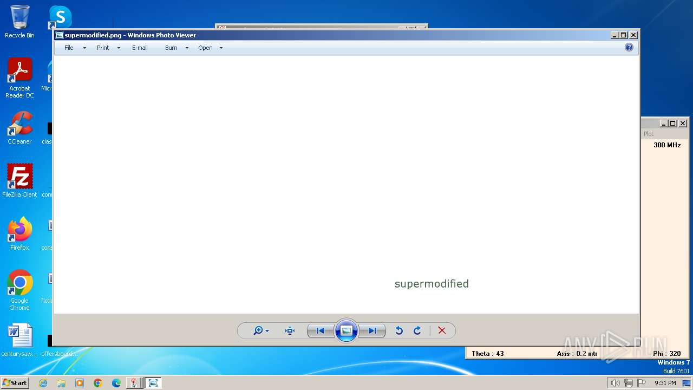Launch Firefox from the desktop

click(x=19, y=233)
